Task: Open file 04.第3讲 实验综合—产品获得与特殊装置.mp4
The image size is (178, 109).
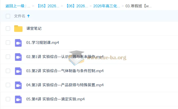Action: point(65,85)
